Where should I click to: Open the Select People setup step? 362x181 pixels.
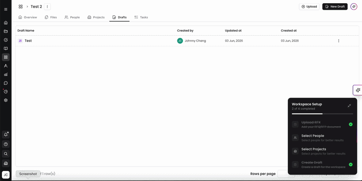coord(322,138)
